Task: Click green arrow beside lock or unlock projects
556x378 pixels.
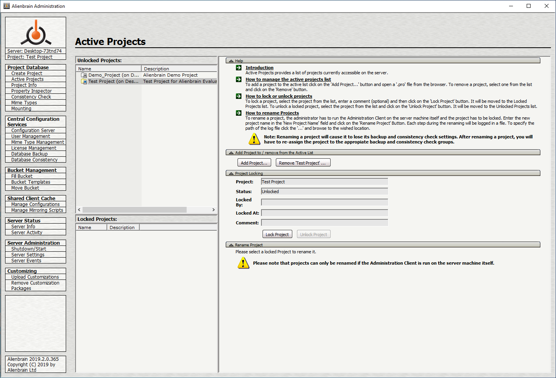Action: point(239,96)
